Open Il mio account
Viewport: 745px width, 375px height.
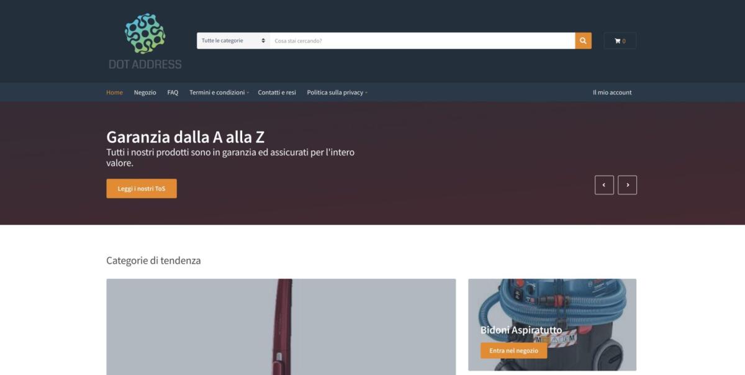pyautogui.click(x=612, y=92)
